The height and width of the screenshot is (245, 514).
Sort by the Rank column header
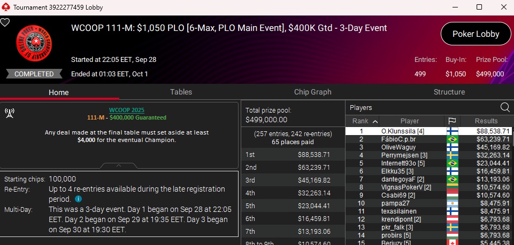coord(364,121)
